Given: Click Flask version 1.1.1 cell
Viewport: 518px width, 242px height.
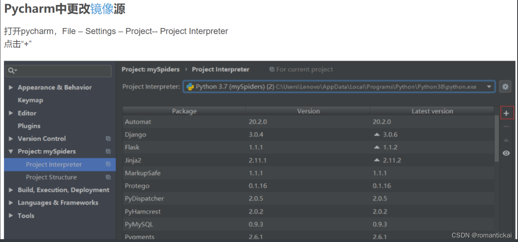Looking at the screenshot, I should coord(256,147).
